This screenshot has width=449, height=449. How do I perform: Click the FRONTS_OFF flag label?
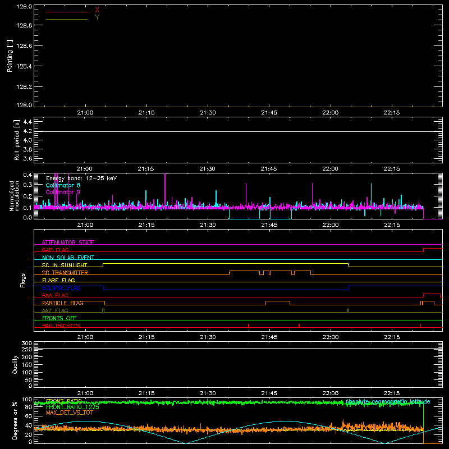point(59,318)
